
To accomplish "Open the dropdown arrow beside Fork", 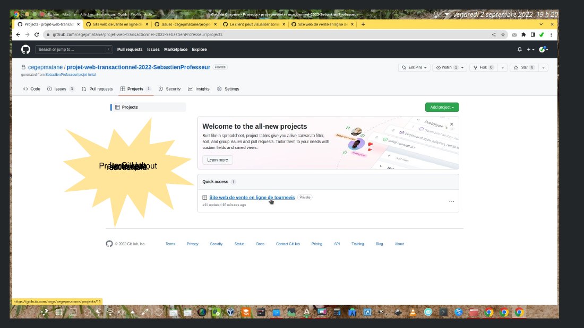I will 502,67.
